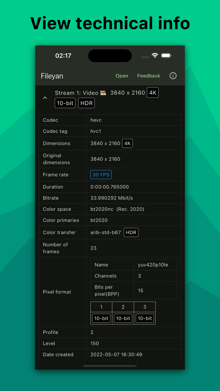This screenshot has height=391, width=220.
Task: Select the 'Stream 1: Video' header text
Action: tap(76, 93)
